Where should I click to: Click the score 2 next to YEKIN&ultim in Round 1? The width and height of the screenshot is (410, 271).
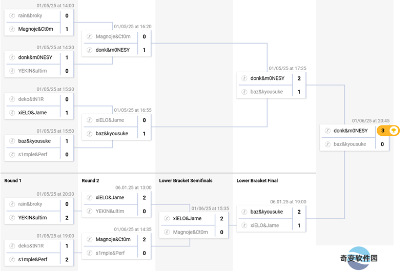[67, 218]
